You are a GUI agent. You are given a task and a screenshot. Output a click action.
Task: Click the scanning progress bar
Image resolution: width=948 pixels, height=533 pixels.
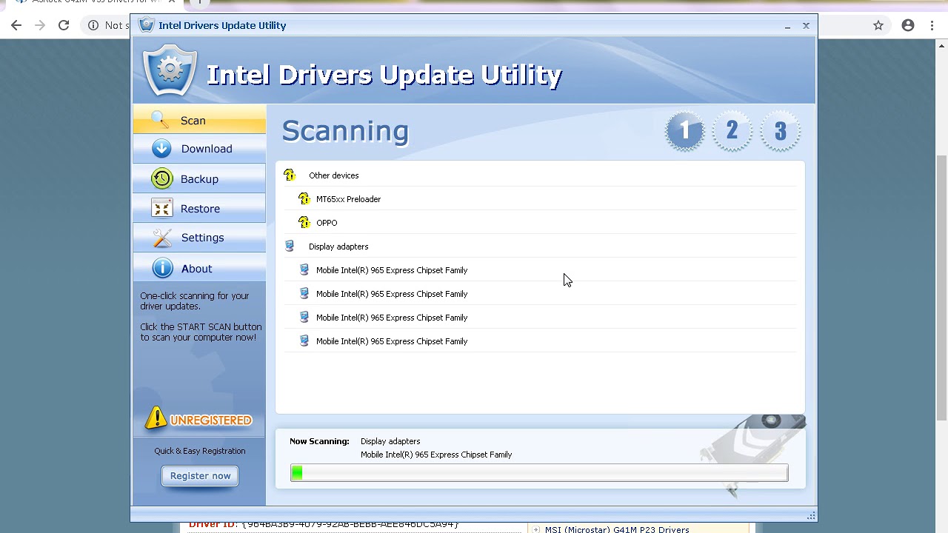tap(539, 473)
